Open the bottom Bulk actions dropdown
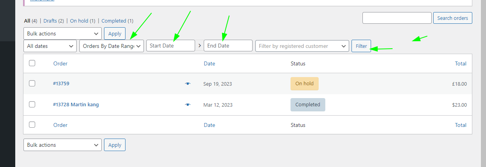 pyautogui.click(x=63, y=145)
